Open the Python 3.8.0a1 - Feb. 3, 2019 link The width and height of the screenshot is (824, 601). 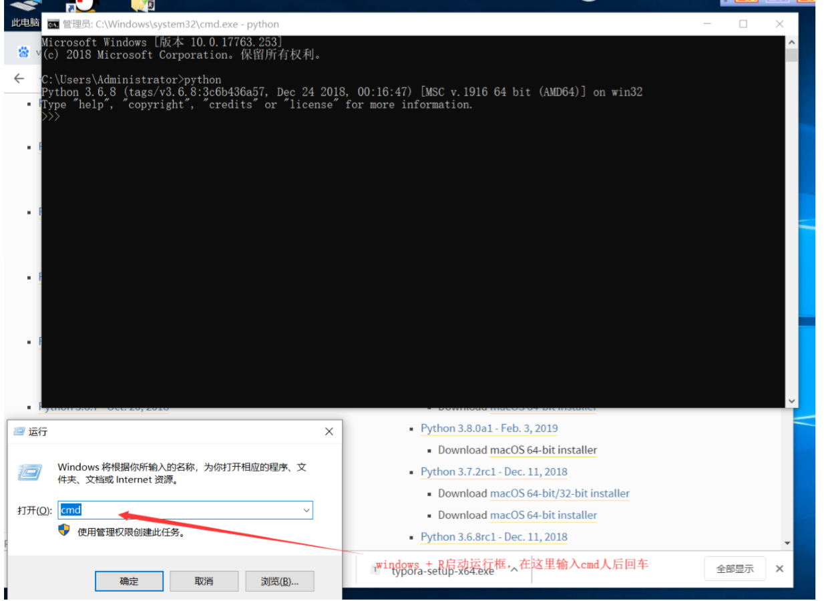click(x=489, y=428)
